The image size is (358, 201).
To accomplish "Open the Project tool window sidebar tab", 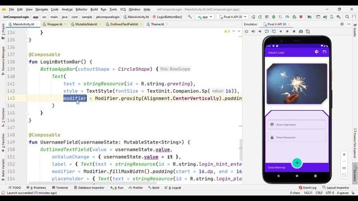I will click(3, 31).
